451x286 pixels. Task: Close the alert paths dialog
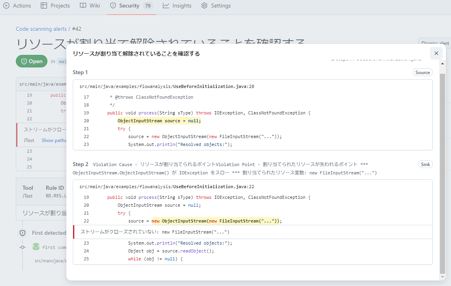436,53
